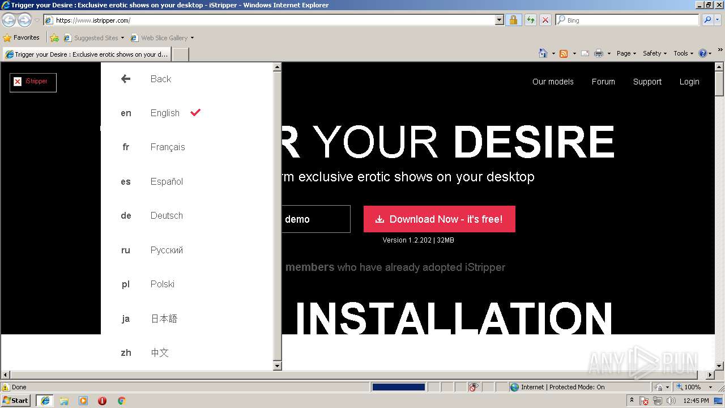Screen dimensions: 725x408
Task: Click the clock showing 12:45 PM
Action: (x=696, y=401)
